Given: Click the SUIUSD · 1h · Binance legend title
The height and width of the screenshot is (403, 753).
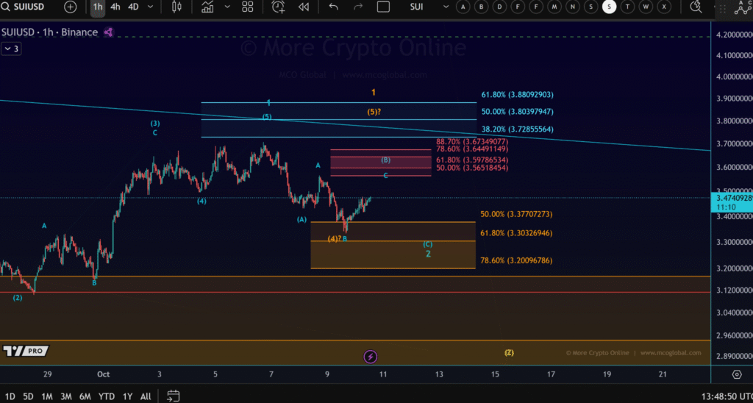Looking at the screenshot, I should pyautogui.click(x=49, y=32).
